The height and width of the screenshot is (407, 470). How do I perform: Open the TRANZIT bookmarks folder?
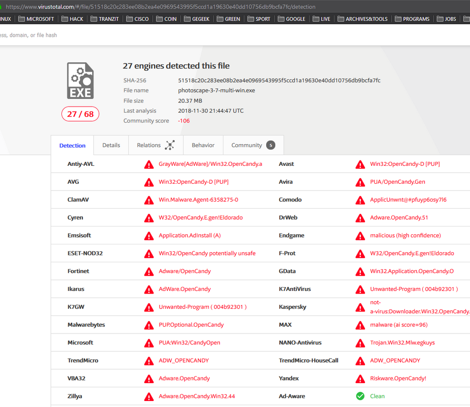pos(105,19)
